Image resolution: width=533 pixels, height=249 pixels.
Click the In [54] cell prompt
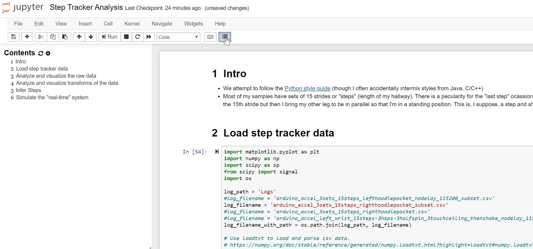coord(195,152)
